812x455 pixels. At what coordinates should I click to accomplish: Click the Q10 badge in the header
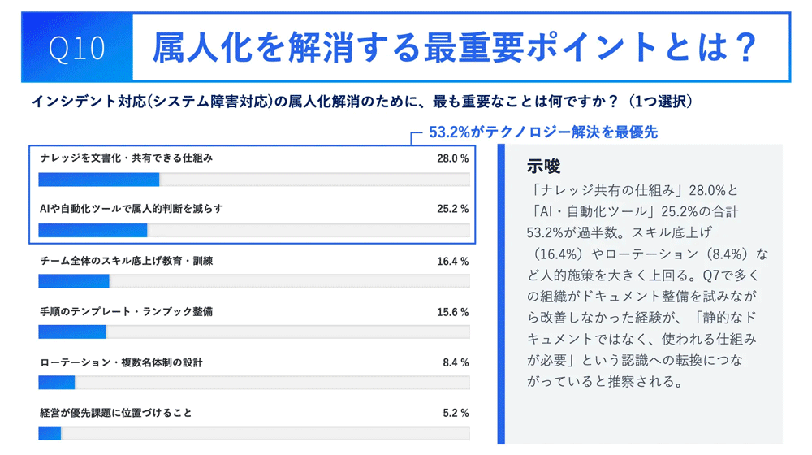click(x=76, y=48)
